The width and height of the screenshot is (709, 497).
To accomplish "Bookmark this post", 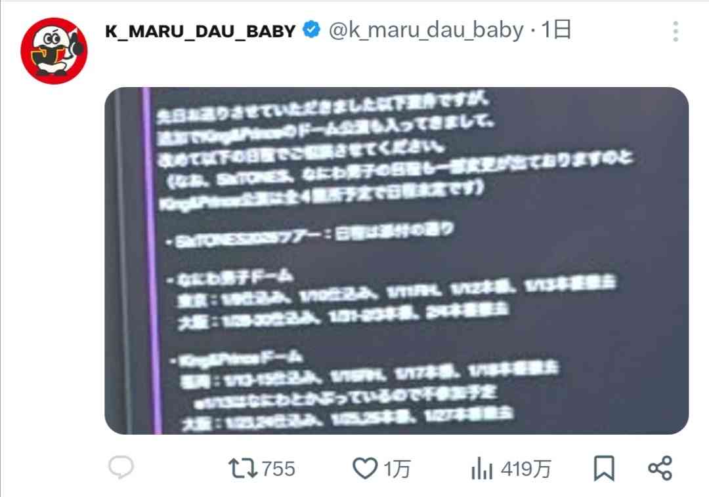I will 604,468.
